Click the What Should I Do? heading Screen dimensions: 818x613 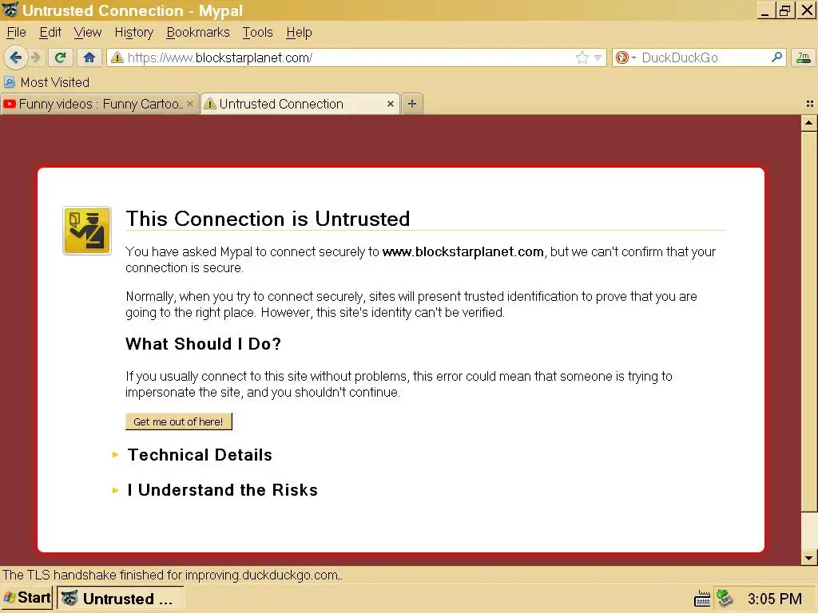click(204, 344)
